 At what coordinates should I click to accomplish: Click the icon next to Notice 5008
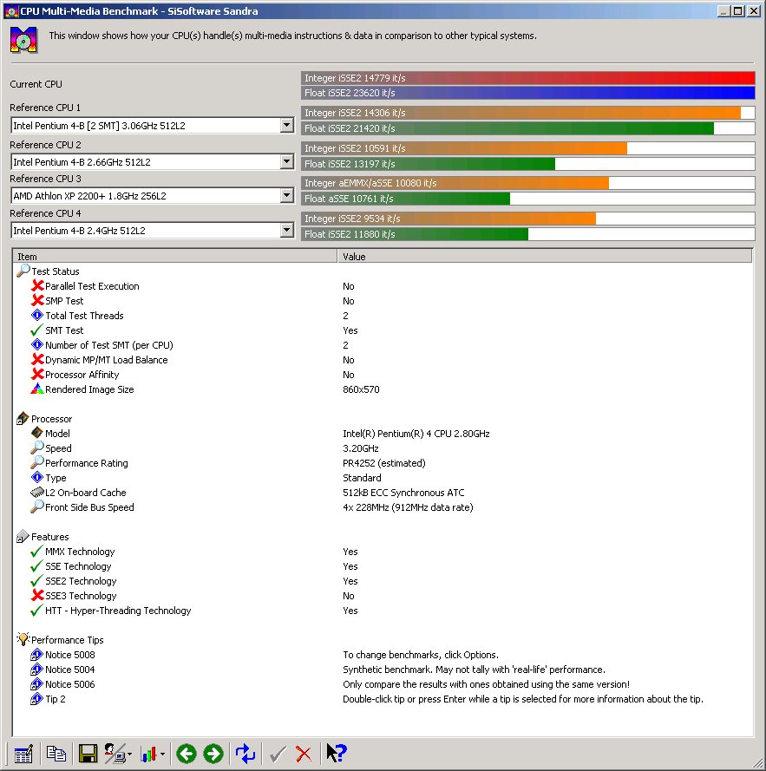37,655
